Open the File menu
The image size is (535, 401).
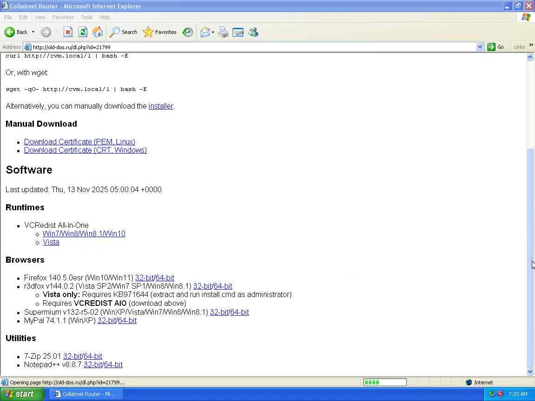pyautogui.click(x=8, y=17)
